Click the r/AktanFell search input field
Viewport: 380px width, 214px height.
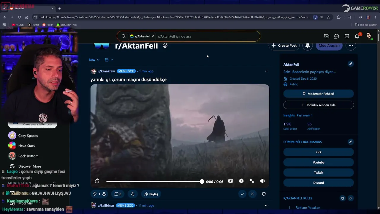tap(208, 36)
